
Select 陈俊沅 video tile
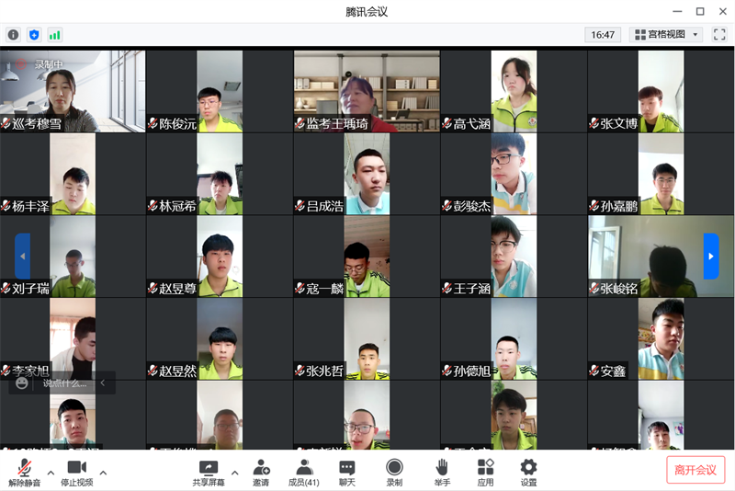[x=220, y=91]
